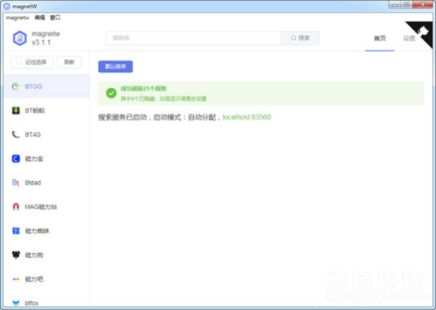Select the Btdad source icon
Image resolution: width=436 pixels, height=310 pixels.
point(16,183)
